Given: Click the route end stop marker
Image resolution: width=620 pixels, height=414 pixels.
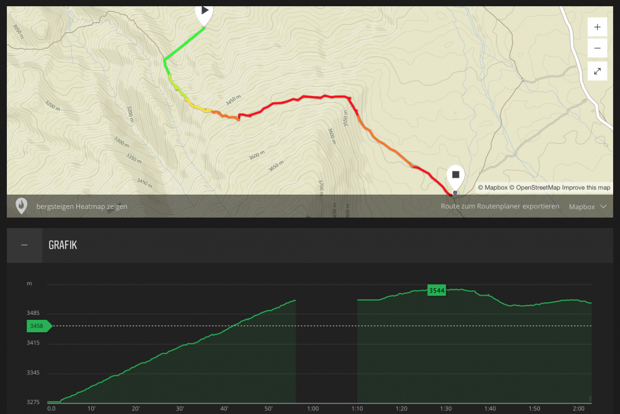Looking at the screenshot, I should pos(456,176).
